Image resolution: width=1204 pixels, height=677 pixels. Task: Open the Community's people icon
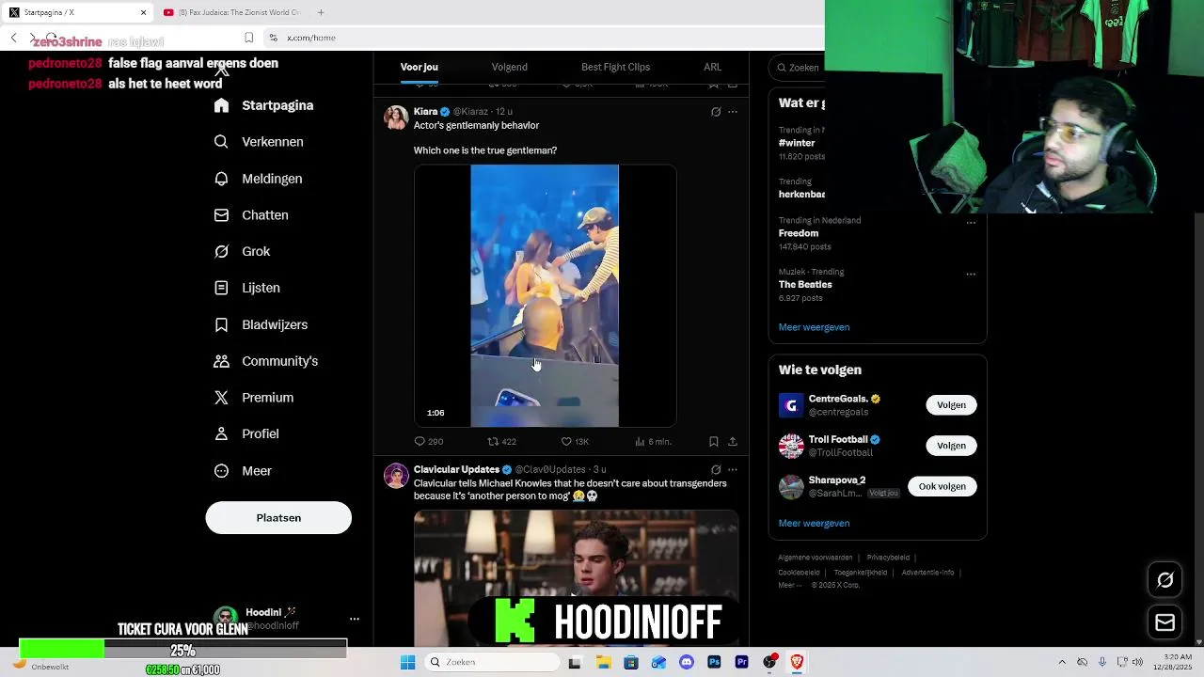[221, 361]
